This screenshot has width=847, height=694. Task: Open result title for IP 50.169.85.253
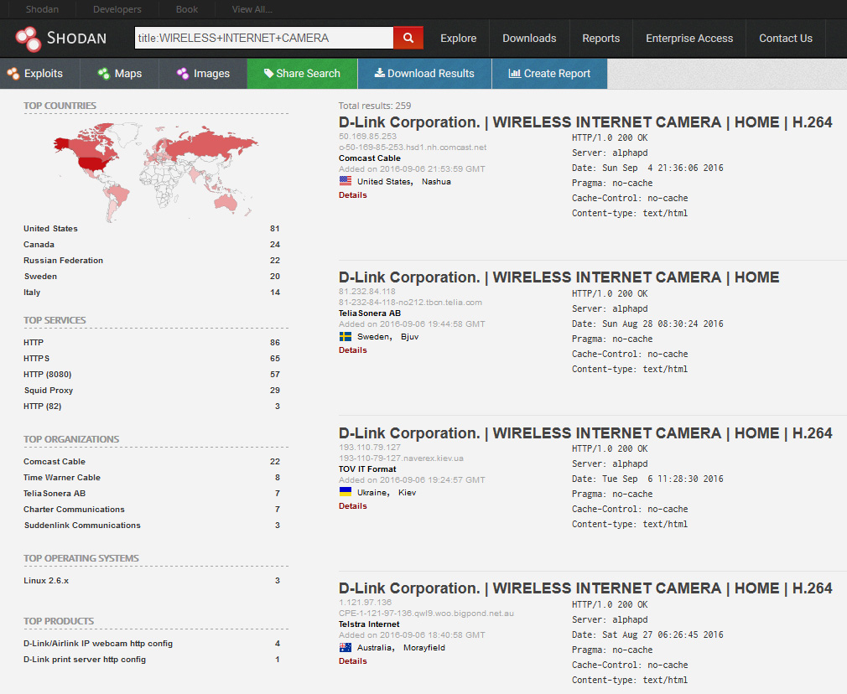585,122
